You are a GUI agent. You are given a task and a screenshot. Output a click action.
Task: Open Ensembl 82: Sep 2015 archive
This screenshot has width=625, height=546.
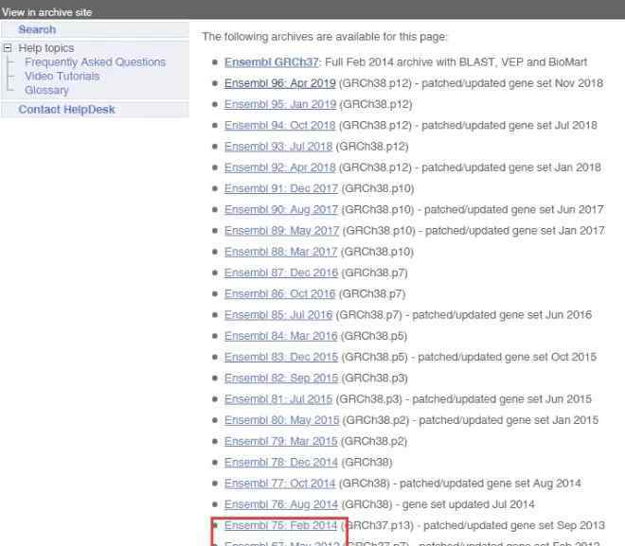(x=281, y=378)
